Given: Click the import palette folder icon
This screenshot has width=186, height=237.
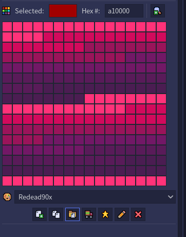Looking at the screenshot, I should [x=72, y=214].
